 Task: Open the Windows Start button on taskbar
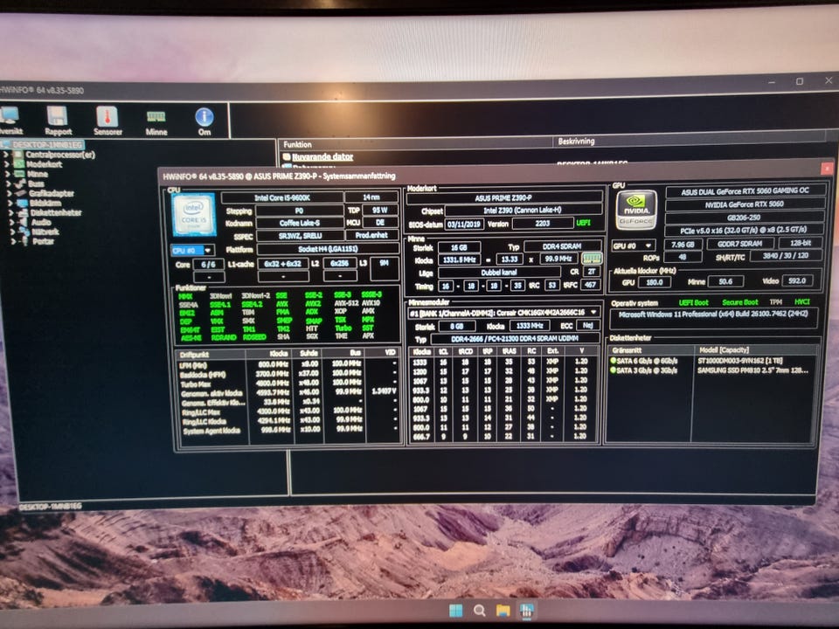pyautogui.click(x=456, y=611)
